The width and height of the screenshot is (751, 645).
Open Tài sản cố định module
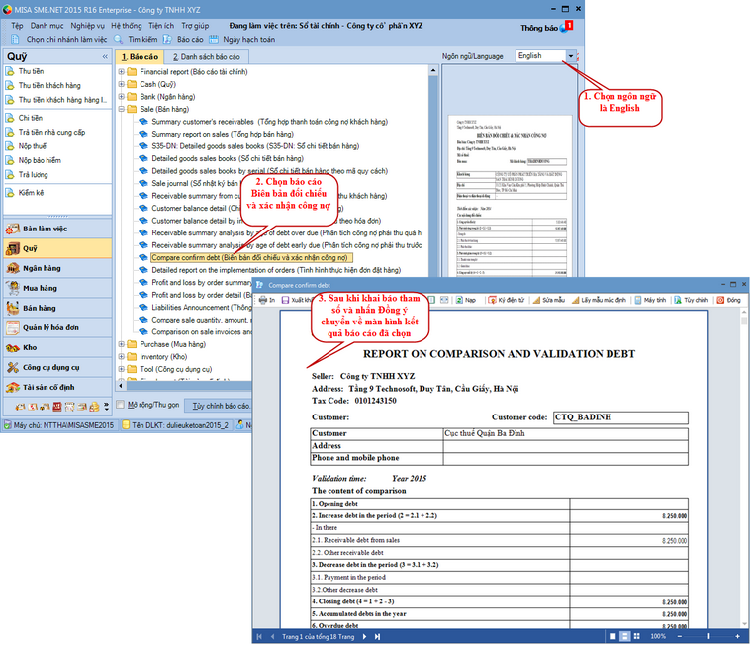57,387
